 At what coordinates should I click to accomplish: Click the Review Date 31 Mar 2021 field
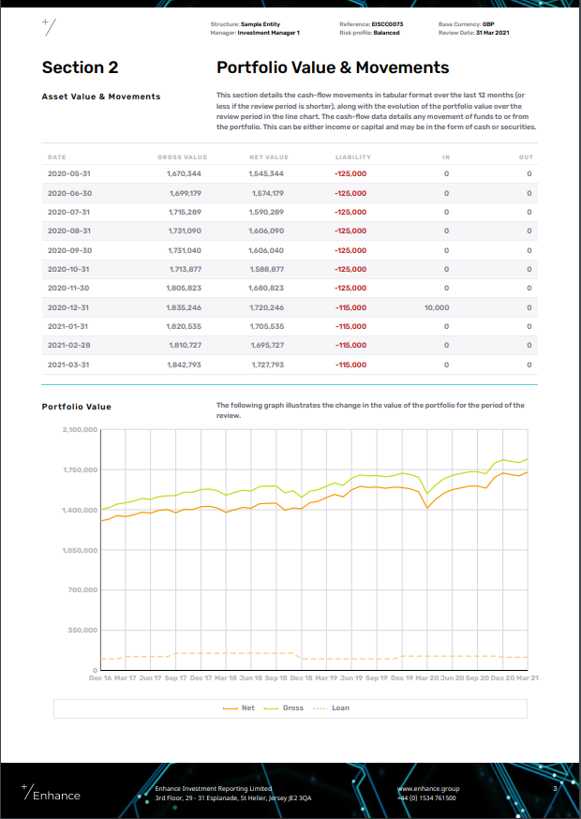click(x=474, y=33)
